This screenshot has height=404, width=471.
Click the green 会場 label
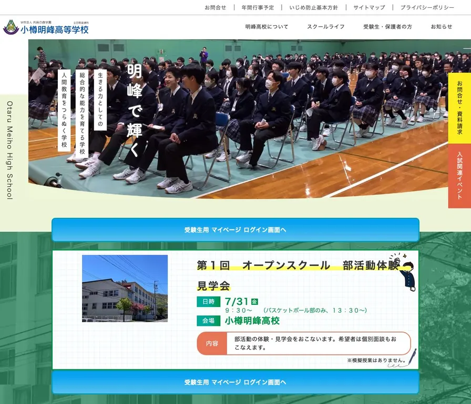click(209, 321)
